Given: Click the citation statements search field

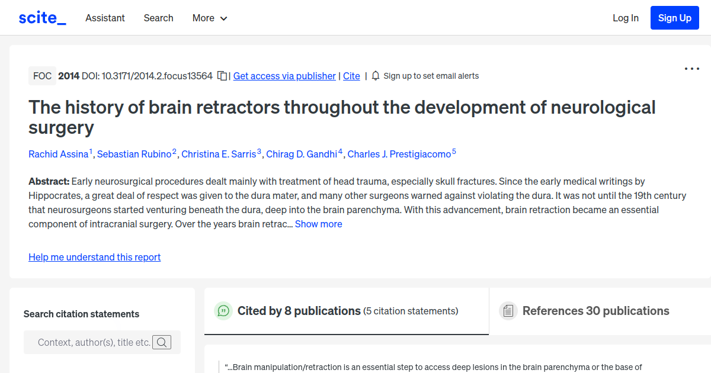Looking at the screenshot, I should [89, 342].
